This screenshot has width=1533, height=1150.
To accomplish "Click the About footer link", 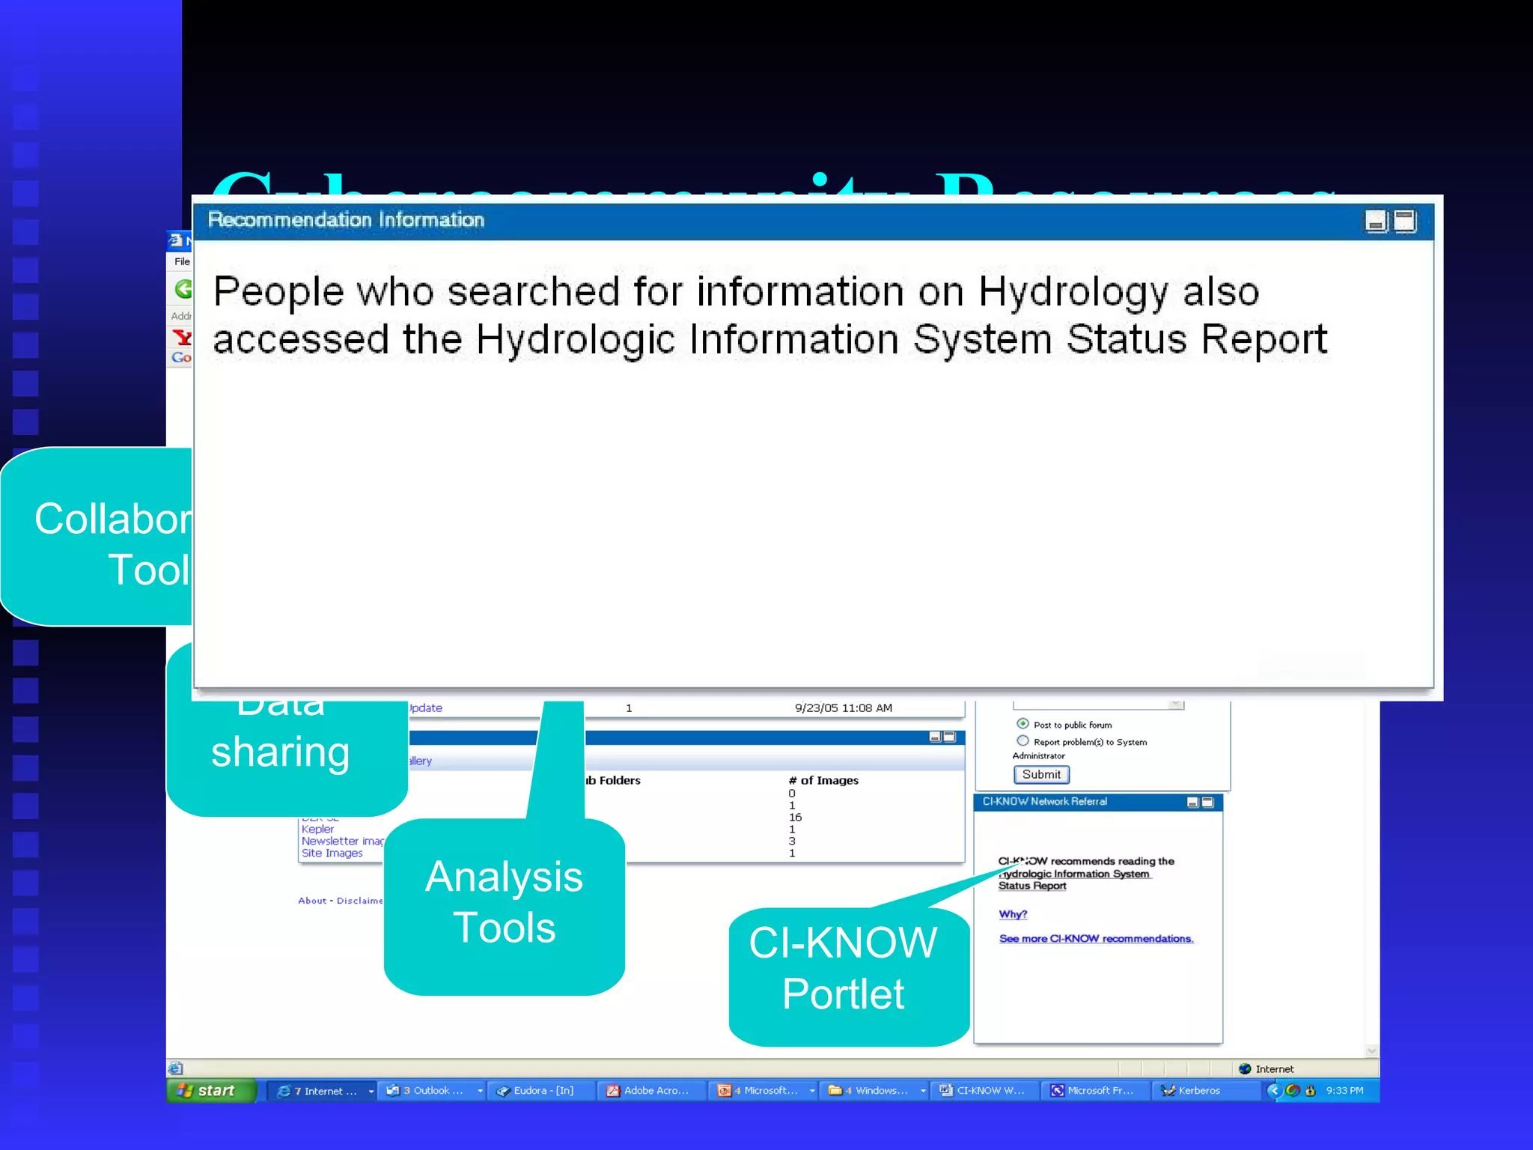I will [x=312, y=901].
